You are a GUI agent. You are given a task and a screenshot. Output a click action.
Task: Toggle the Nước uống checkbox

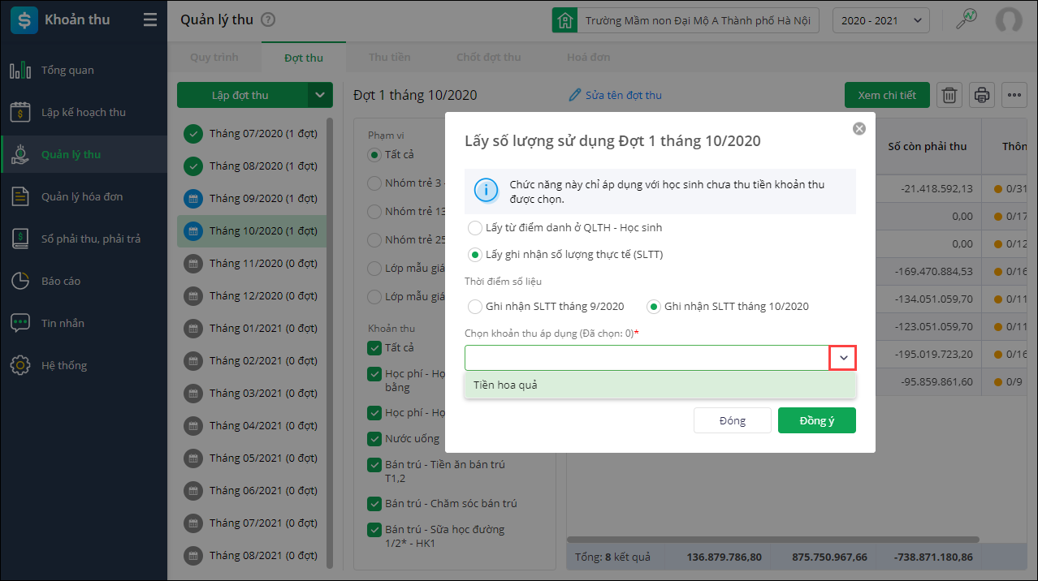[x=374, y=439]
